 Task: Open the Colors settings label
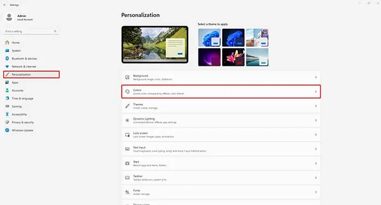coord(137,90)
